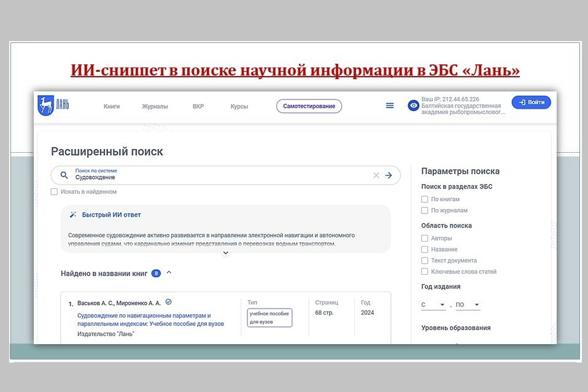
Task: Clear the search field with the X icon
Action: pyautogui.click(x=376, y=175)
